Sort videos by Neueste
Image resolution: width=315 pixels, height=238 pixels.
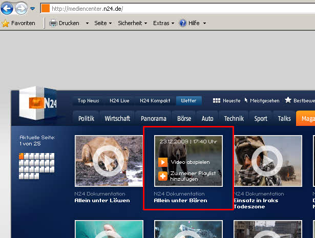click(232, 101)
